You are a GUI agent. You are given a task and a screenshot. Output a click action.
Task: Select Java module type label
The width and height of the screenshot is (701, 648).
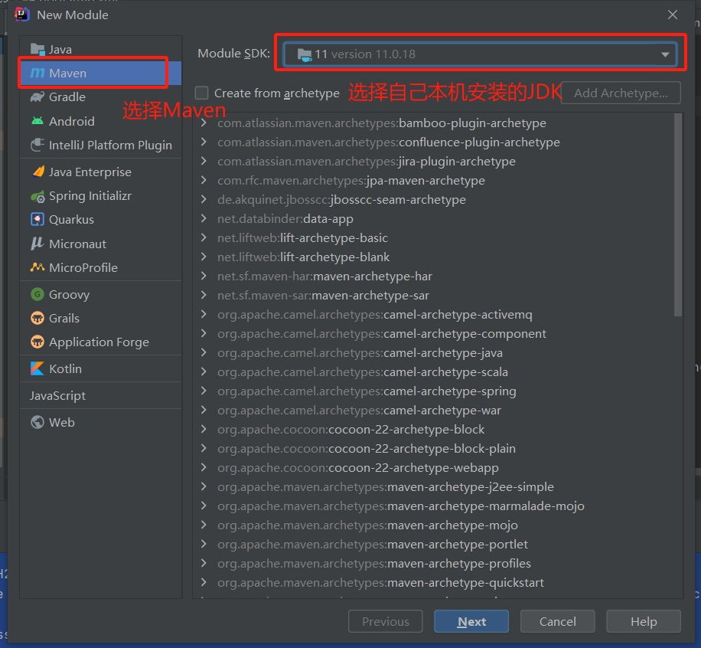click(60, 49)
